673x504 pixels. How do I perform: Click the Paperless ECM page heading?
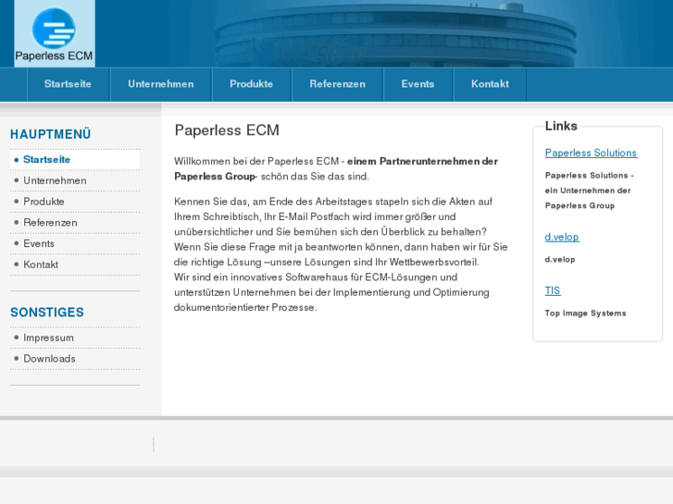coord(227,130)
